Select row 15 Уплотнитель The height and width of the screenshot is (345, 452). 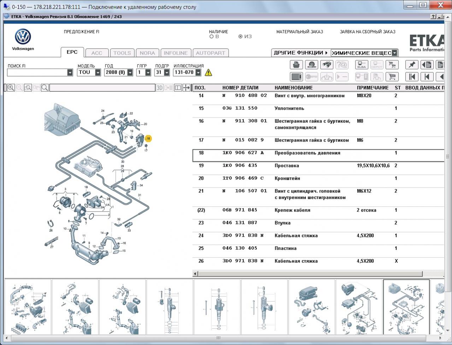[318, 111]
